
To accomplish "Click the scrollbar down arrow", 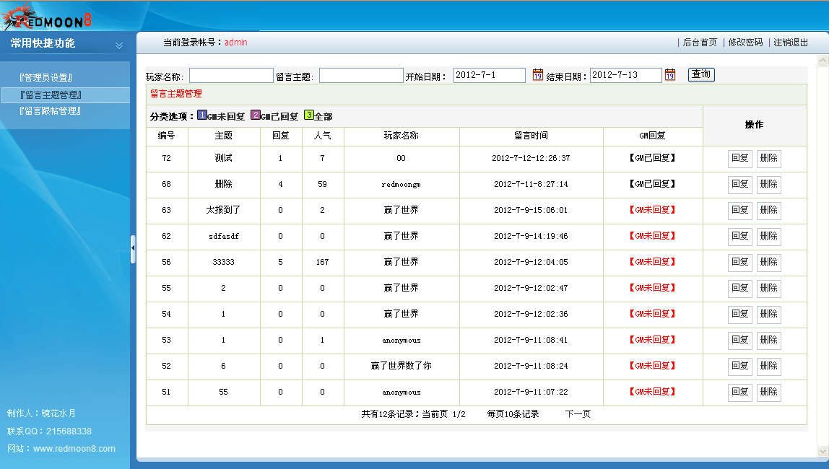I will point(823,452).
